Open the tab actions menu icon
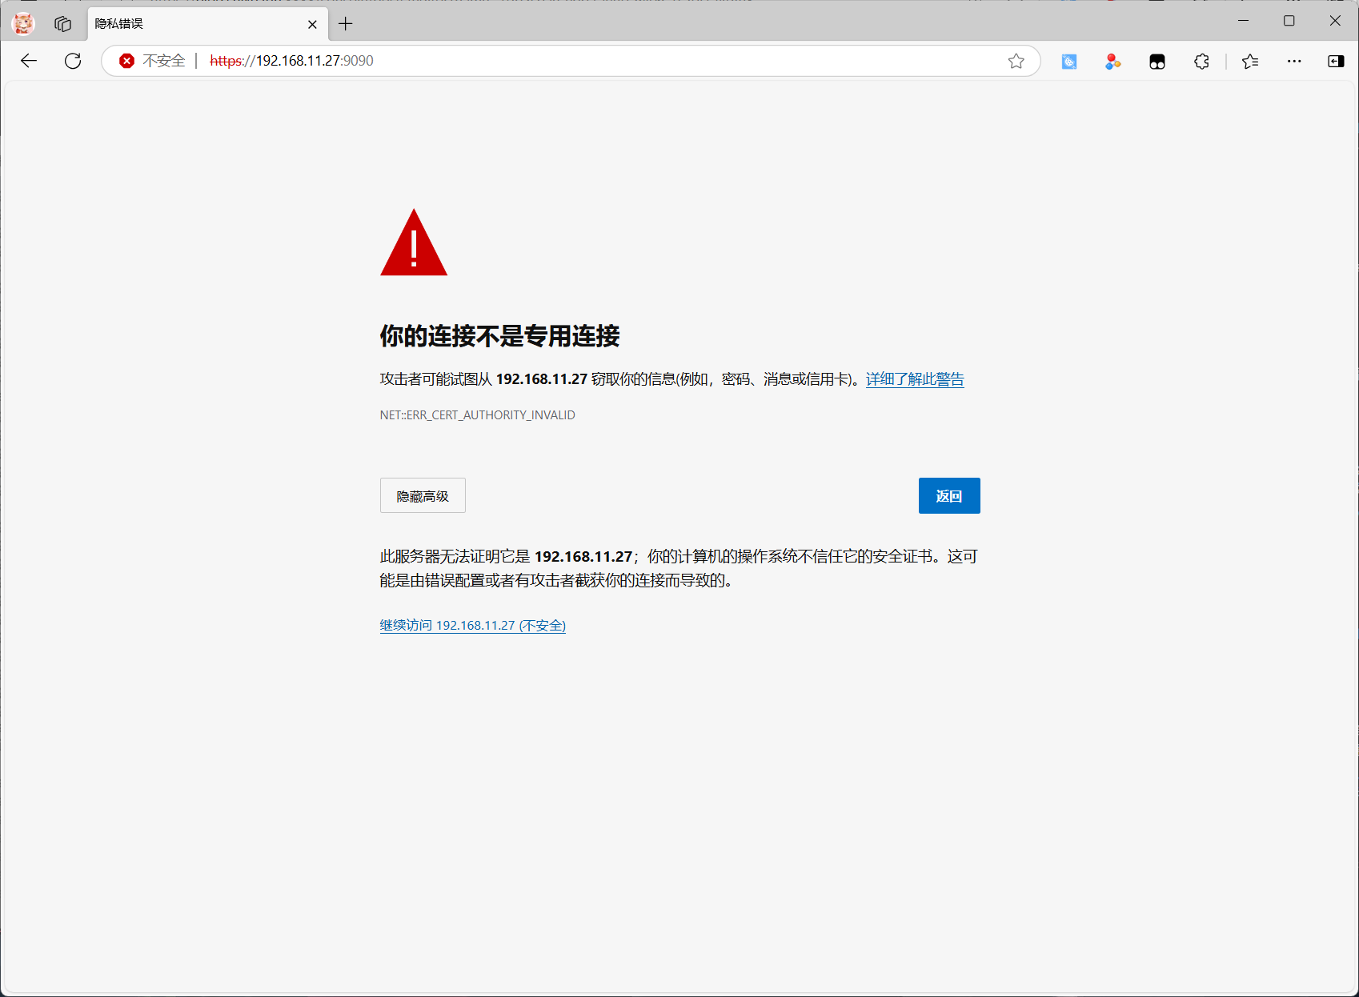1359x997 pixels. point(62,24)
